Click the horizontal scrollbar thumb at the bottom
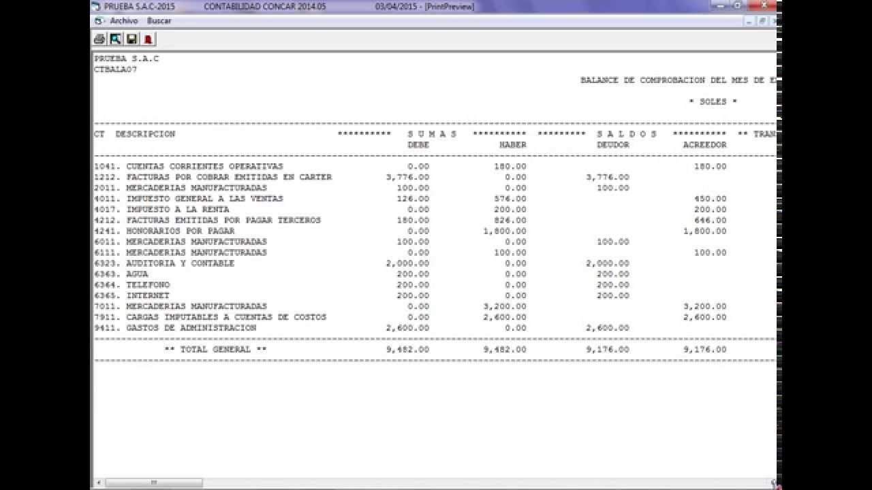This screenshot has width=872, height=490. tap(154, 483)
